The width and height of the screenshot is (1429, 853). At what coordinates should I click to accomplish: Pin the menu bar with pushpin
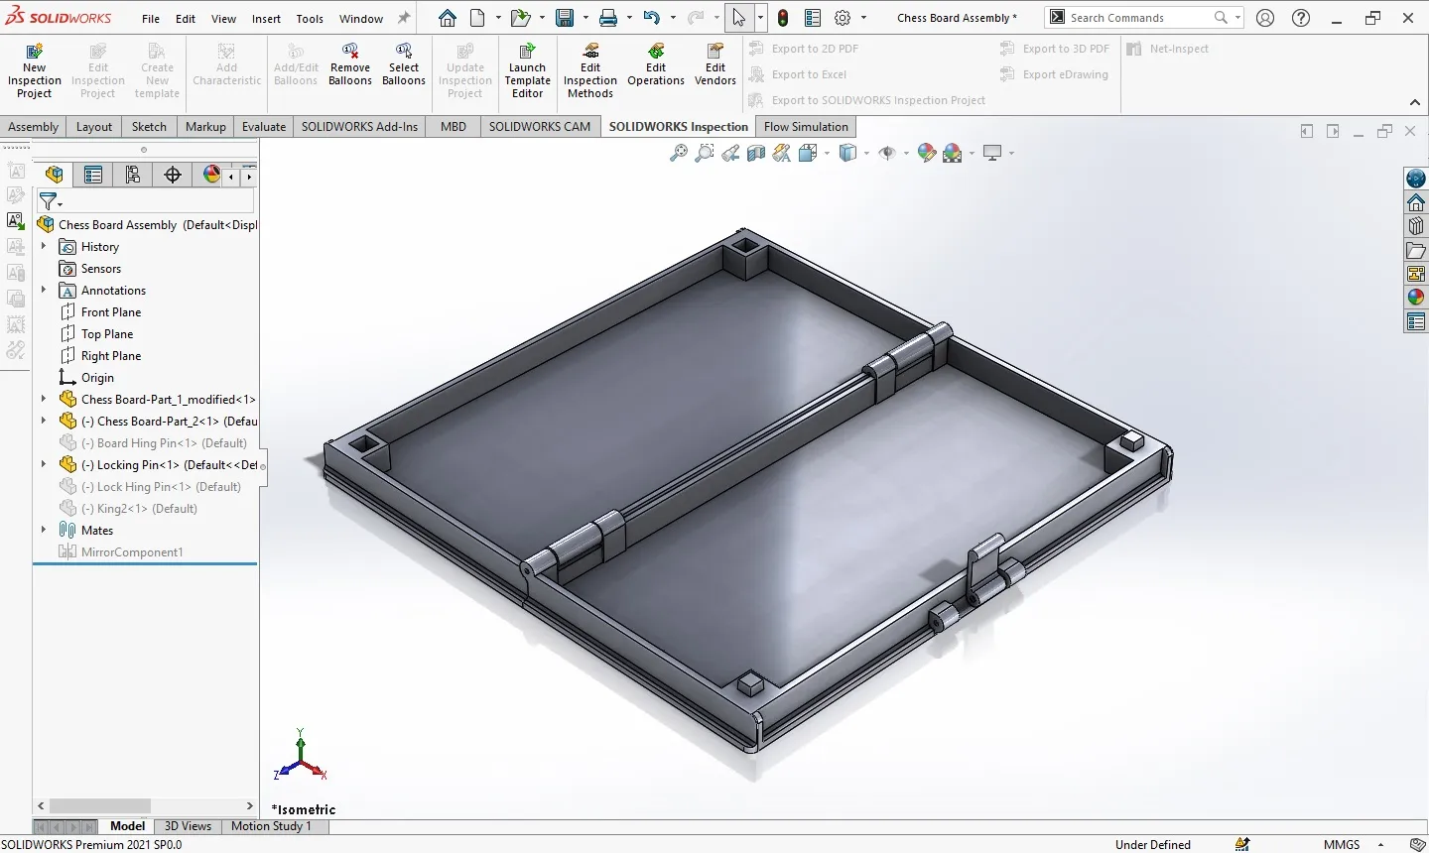(404, 18)
